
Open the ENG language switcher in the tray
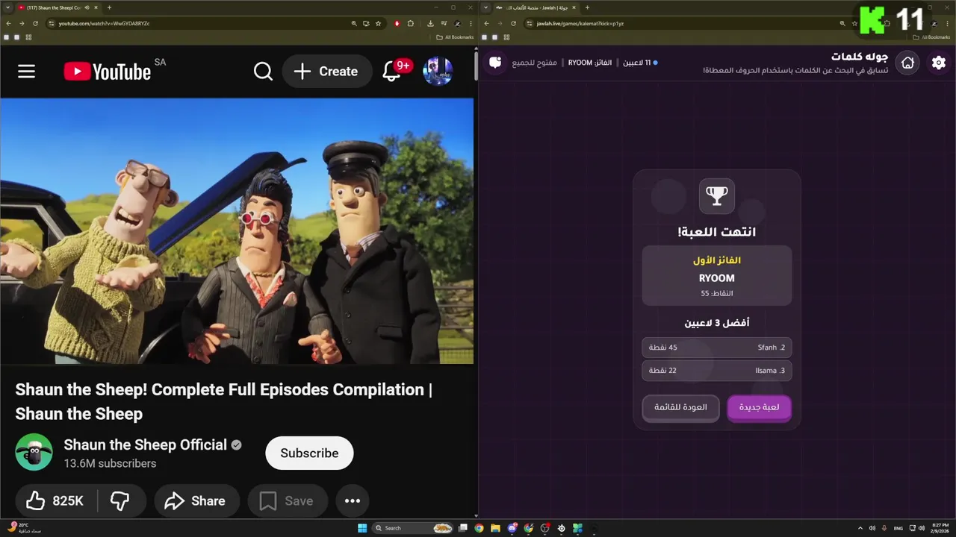pyautogui.click(x=898, y=528)
